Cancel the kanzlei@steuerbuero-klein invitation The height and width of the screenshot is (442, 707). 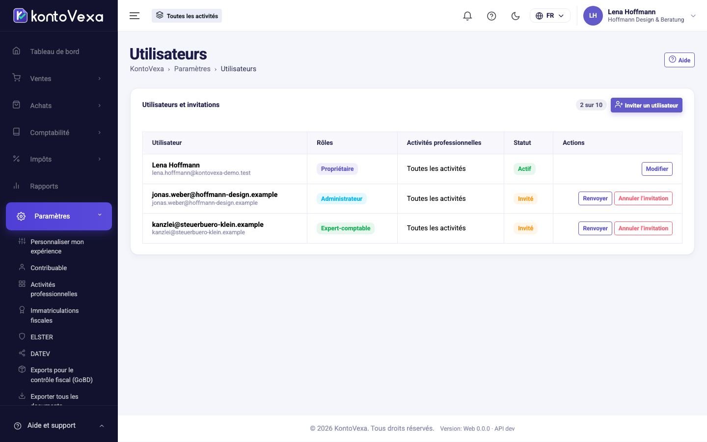pyautogui.click(x=643, y=228)
